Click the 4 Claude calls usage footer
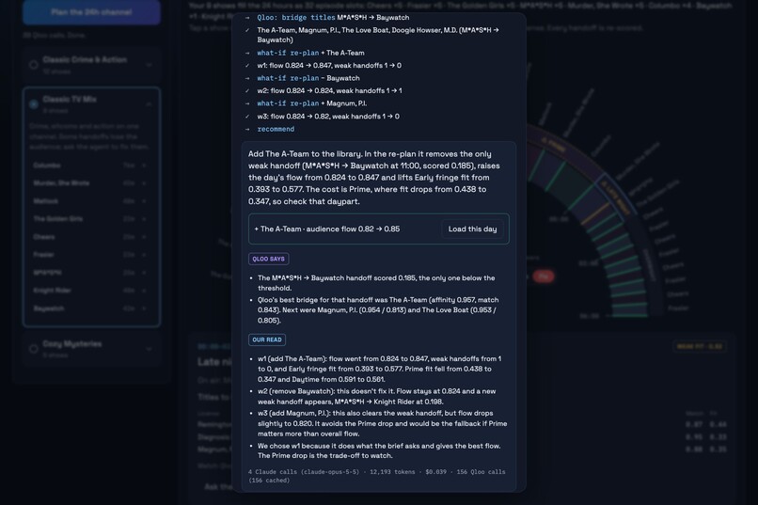The width and height of the screenshot is (758, 505). [377, 476]
